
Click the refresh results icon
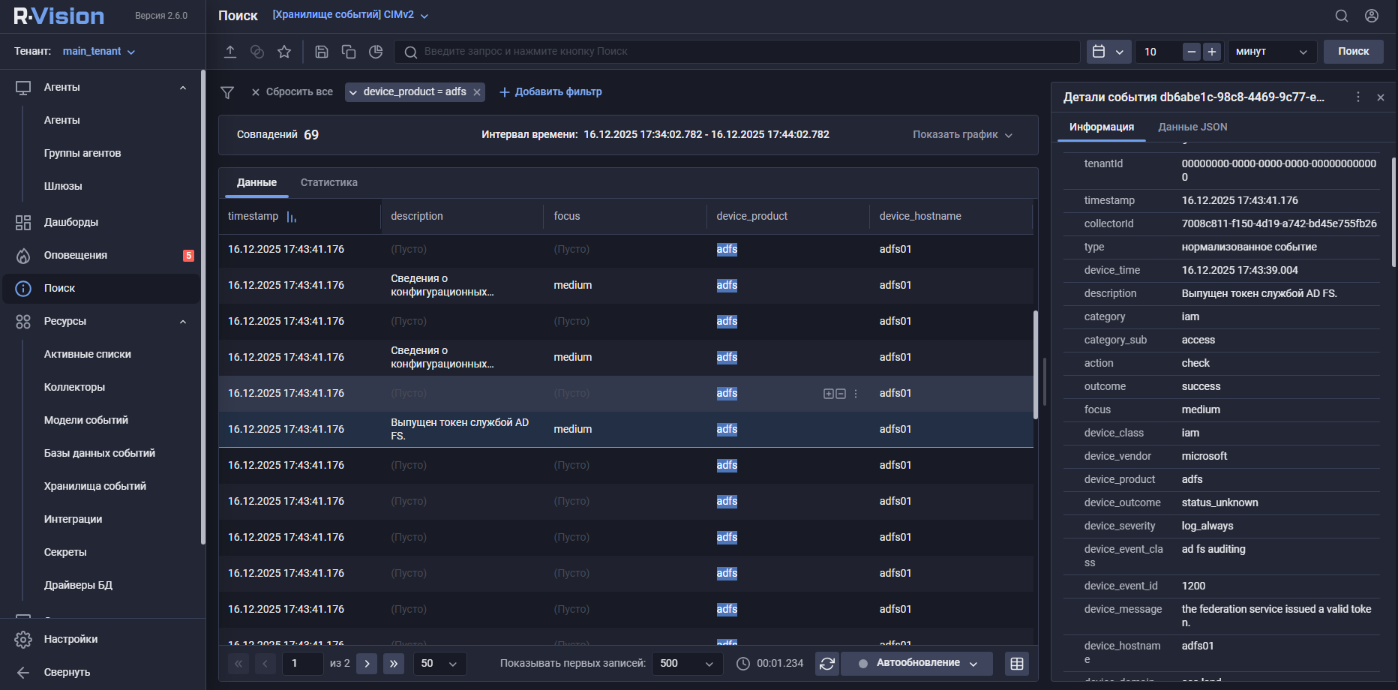coord(827,664)
